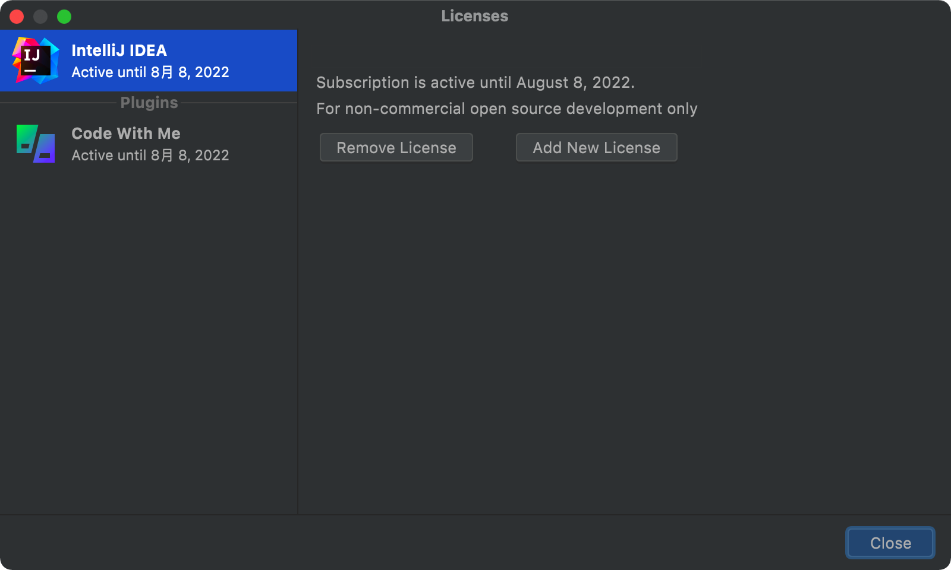
Task: Select the Code With Me plugin name
Action: pyautogui.click(x=126, y=134)
